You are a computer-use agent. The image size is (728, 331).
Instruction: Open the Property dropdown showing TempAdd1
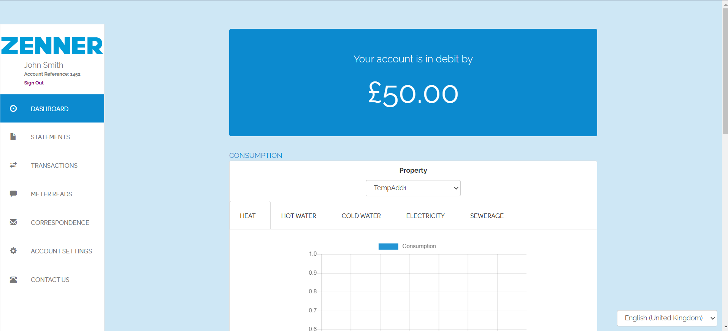(x=413, y=188)
